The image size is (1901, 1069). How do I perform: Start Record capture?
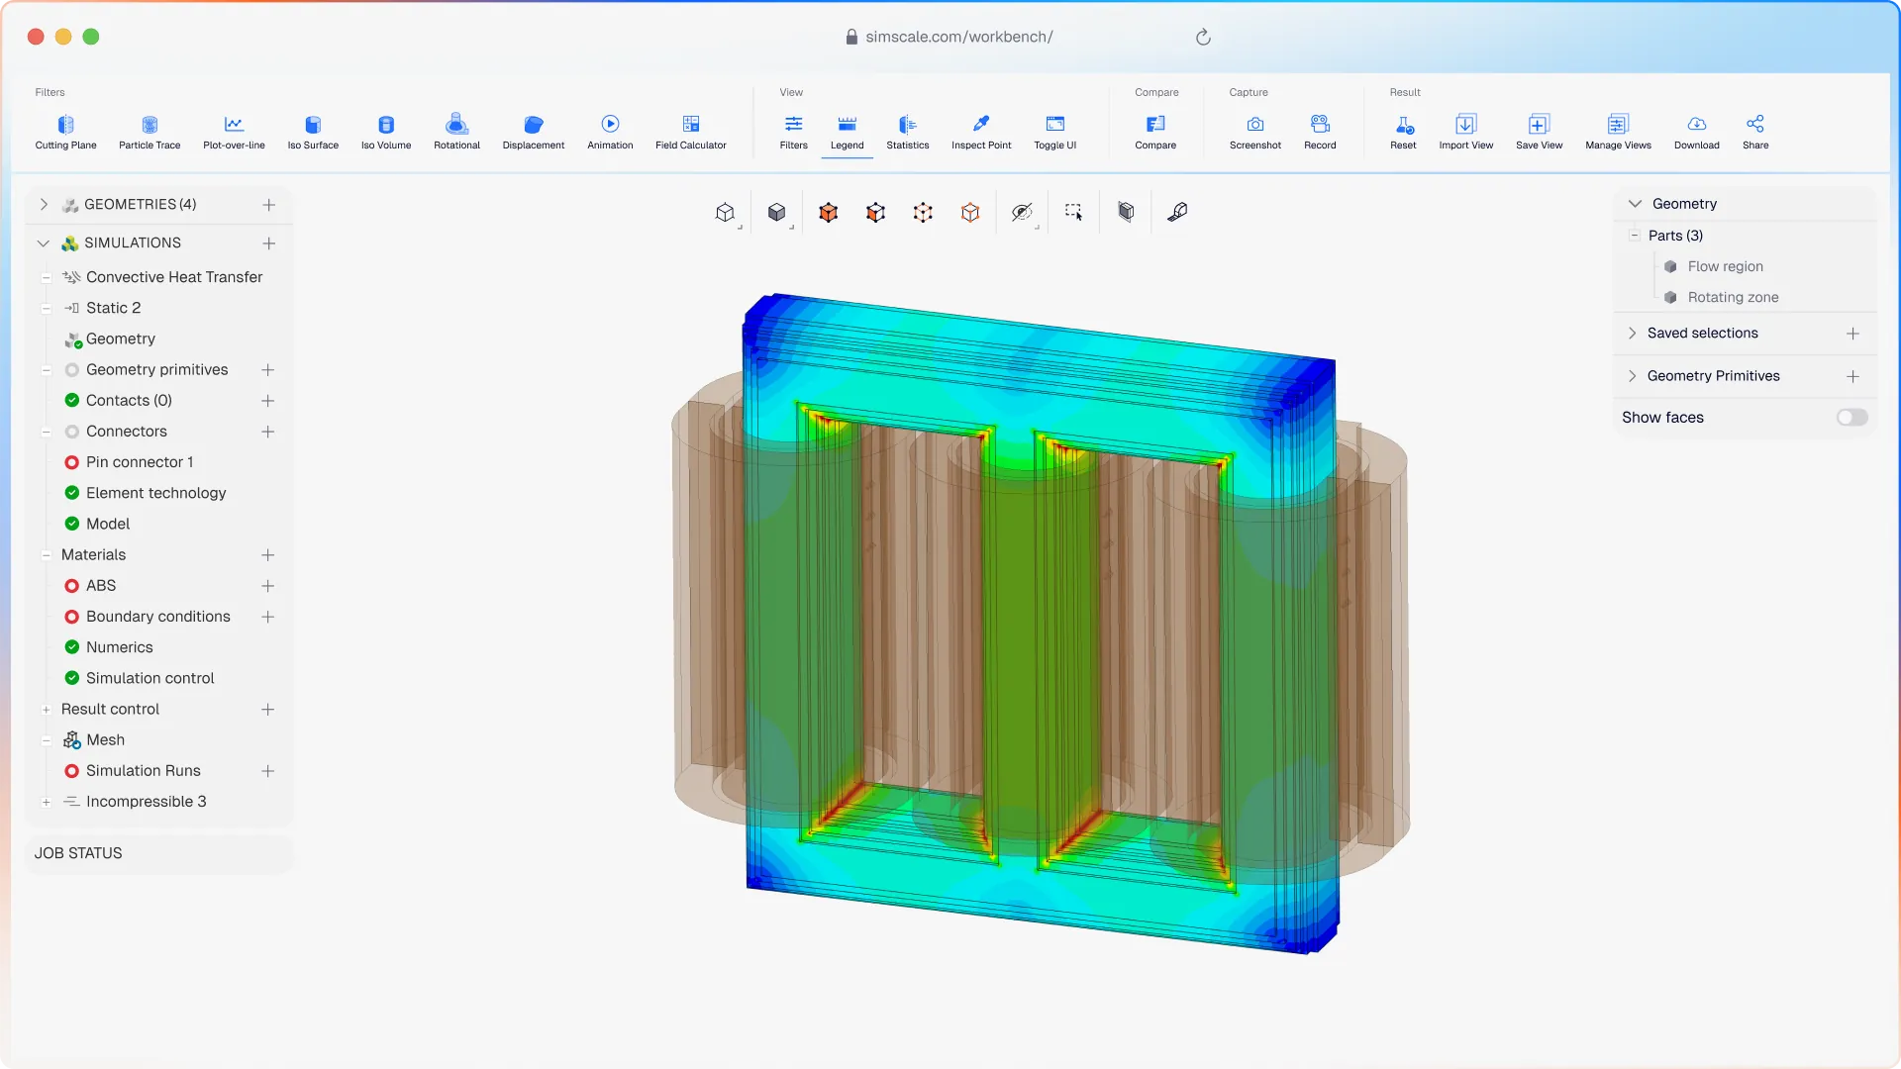[x=1320, y=132]
